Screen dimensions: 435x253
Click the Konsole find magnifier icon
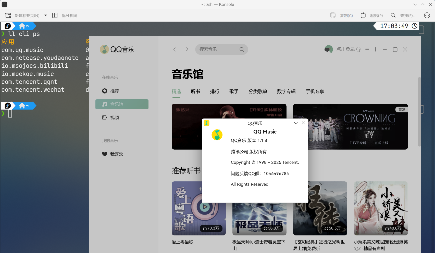coord(393,16)
